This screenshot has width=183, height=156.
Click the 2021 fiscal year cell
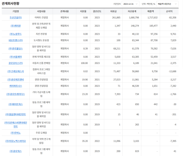(97, 79)
